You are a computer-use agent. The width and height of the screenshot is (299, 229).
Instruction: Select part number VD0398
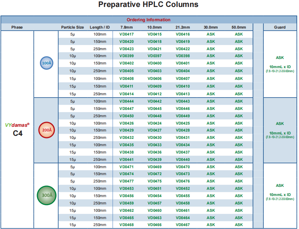[183, 56]
